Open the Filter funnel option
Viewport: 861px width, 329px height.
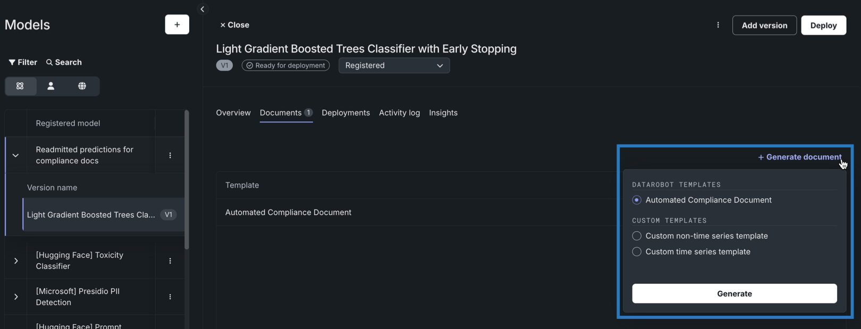click(23, 62)
